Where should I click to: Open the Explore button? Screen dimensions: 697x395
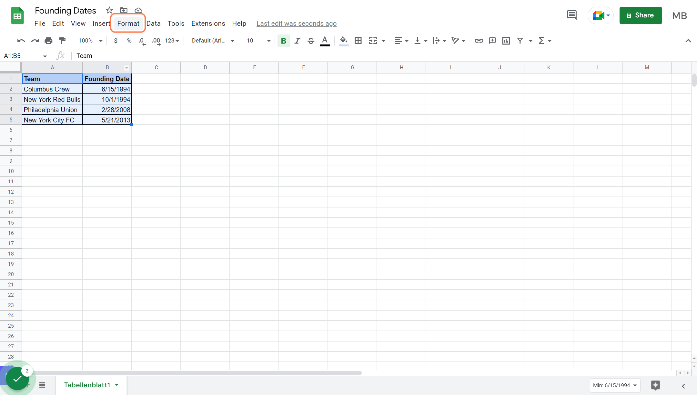tap(655, 385)
